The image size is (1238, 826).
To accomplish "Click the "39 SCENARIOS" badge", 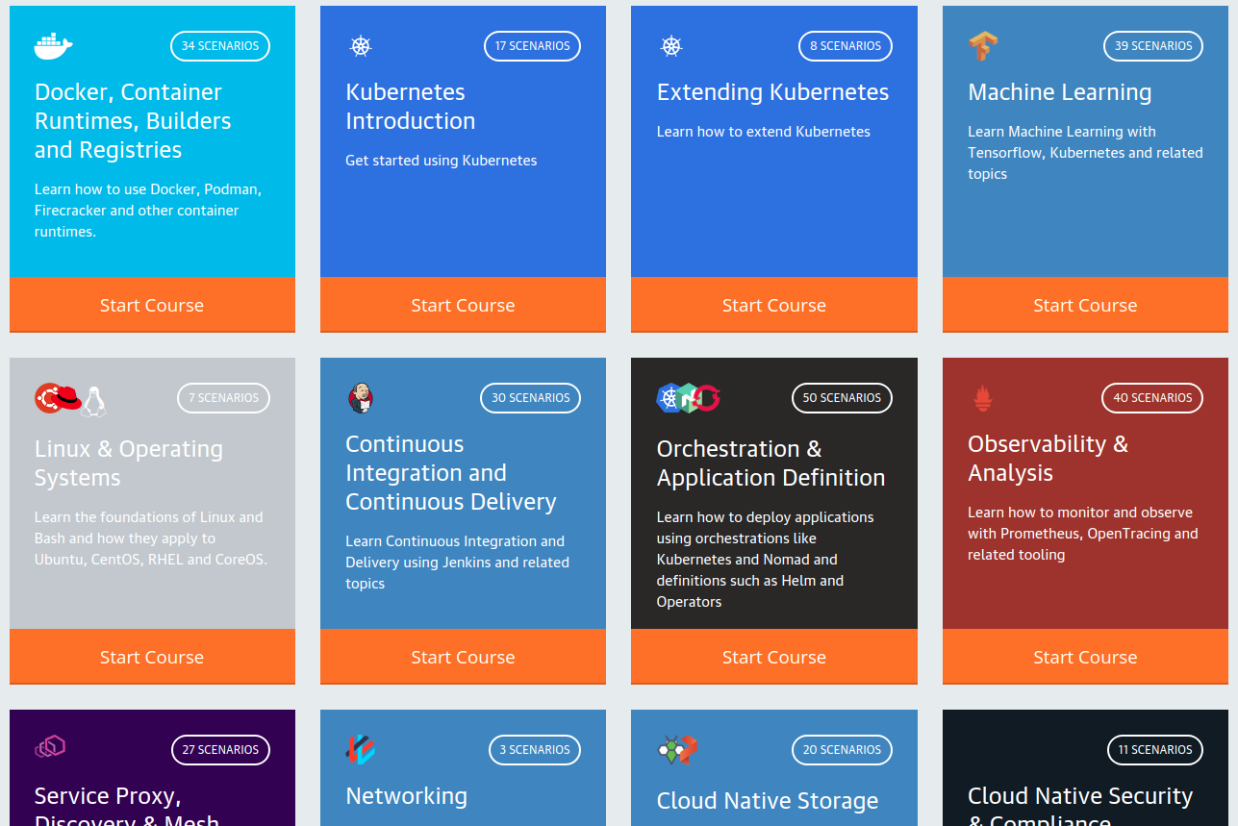I will pos(1153,45).
